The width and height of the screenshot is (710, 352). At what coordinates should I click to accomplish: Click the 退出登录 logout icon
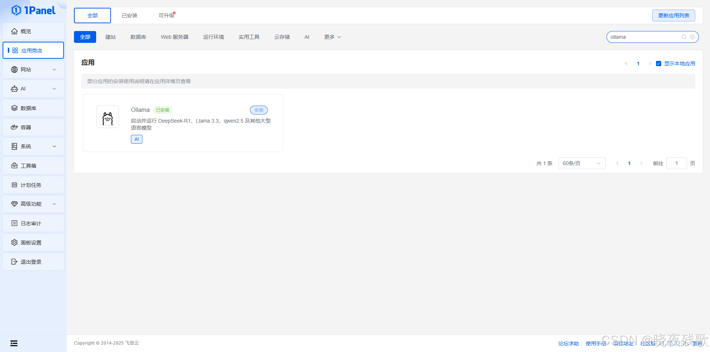click(14, 262)
